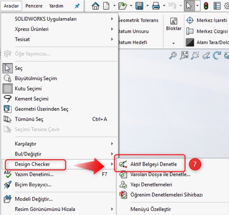Save using the floppy disk icon

(139, 6)
